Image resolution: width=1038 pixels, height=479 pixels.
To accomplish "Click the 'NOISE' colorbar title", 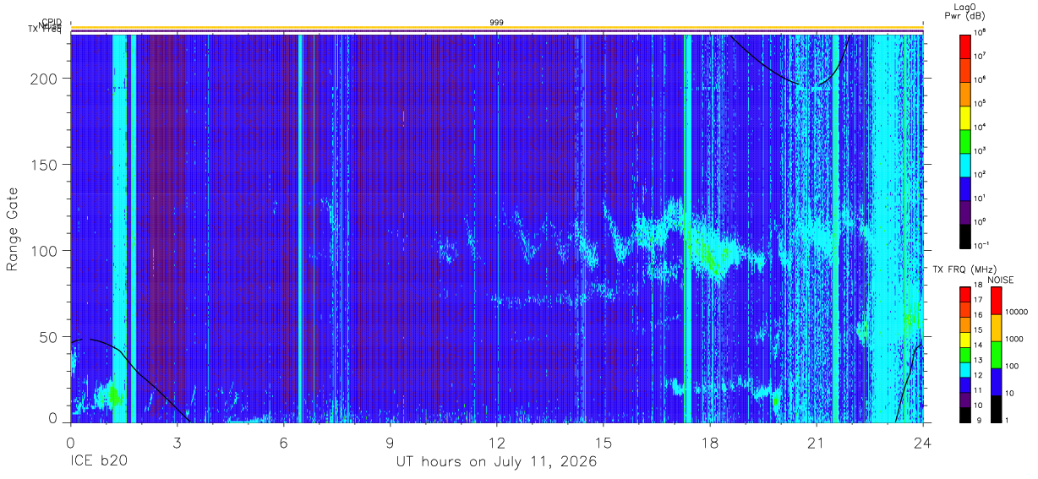I will coord(1000,279).
